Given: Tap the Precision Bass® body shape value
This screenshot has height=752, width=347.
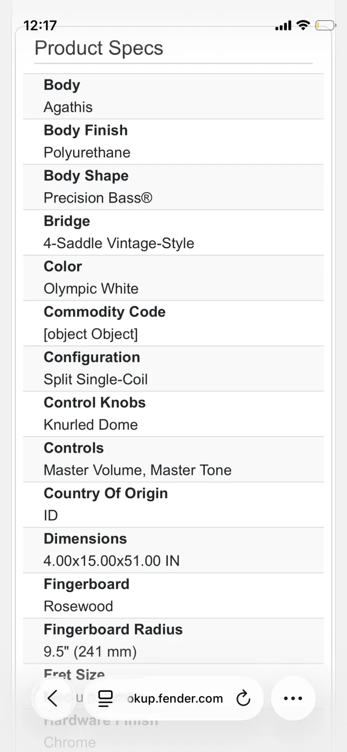Looking at the screenshot, I should [x=98, y=198].
